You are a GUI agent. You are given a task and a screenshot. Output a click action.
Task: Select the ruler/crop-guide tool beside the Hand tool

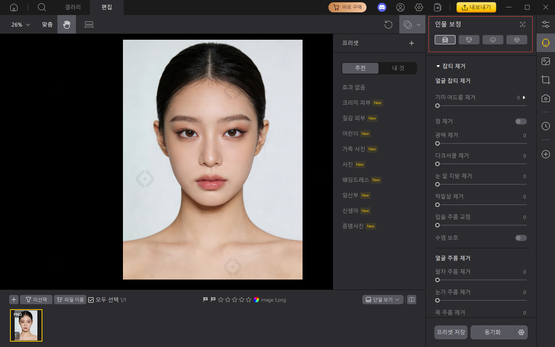point(89,24)
